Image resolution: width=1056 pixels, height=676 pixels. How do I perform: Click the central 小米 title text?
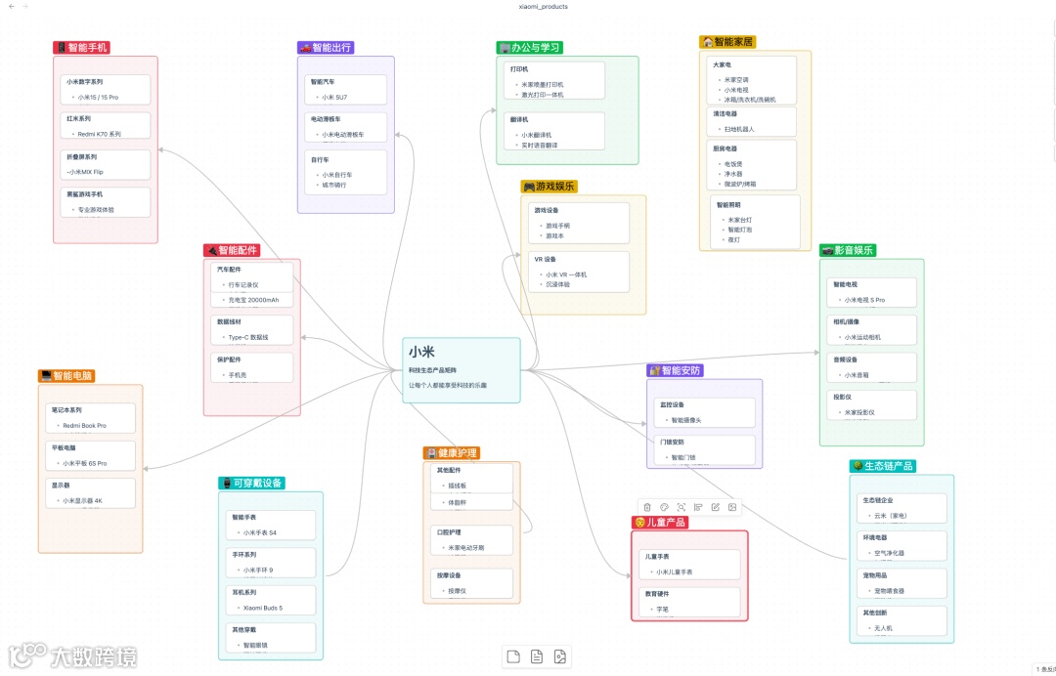click(x=421, y=352)
